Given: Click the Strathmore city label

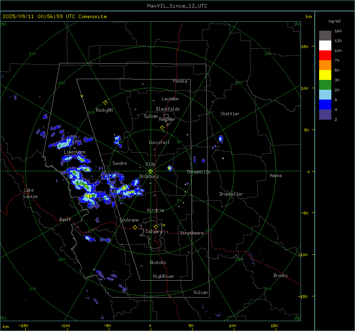Looking at the screenshot, I should point(192,233).
